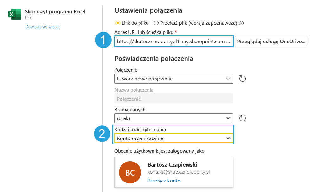The image size is (313, 192).
Task: Click the Bartosz Czapiewski account name
Action: tap(173, 165)
